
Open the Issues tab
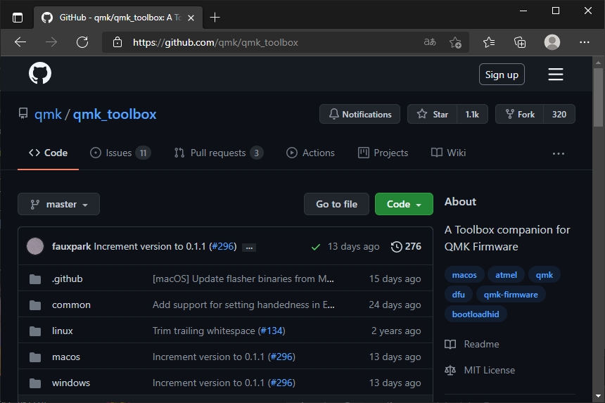pos(120,153)
